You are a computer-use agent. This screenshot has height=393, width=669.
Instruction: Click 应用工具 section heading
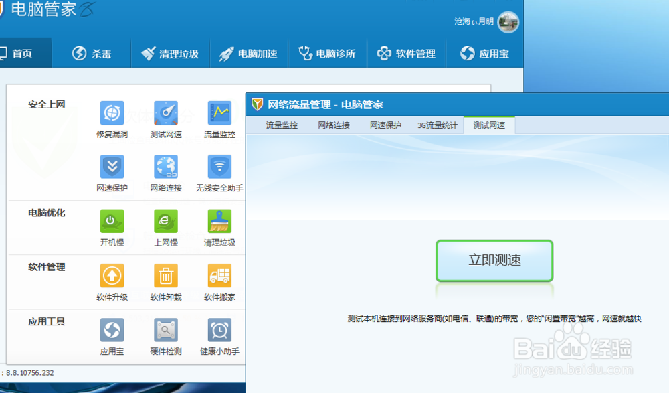pyautogui.click(x=47, y=321)
